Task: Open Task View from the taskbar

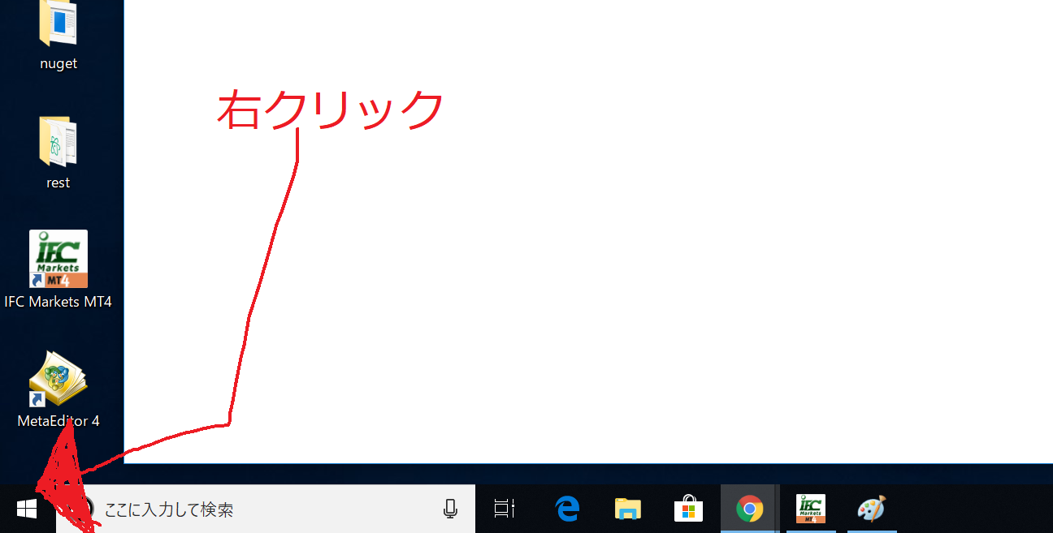Action: pyautogui.click(x=504, y=509)
